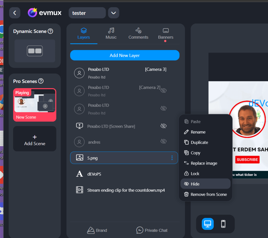Open the Brand settings

97,230
